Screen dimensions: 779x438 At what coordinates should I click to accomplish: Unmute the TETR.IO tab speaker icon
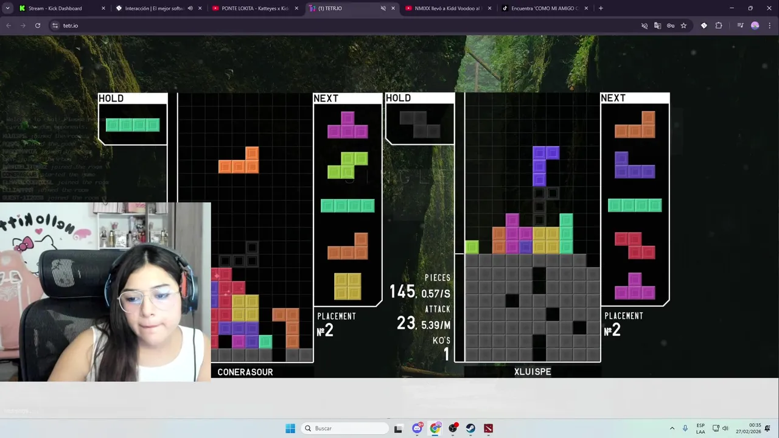coord(383,9)
